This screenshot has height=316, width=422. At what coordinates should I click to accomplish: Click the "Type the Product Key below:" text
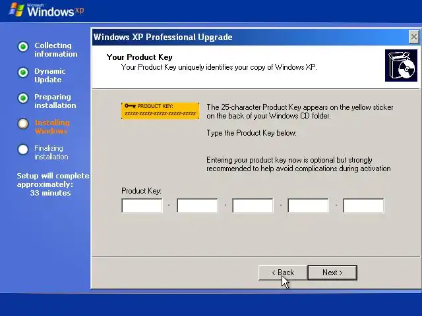coord(251,133)
